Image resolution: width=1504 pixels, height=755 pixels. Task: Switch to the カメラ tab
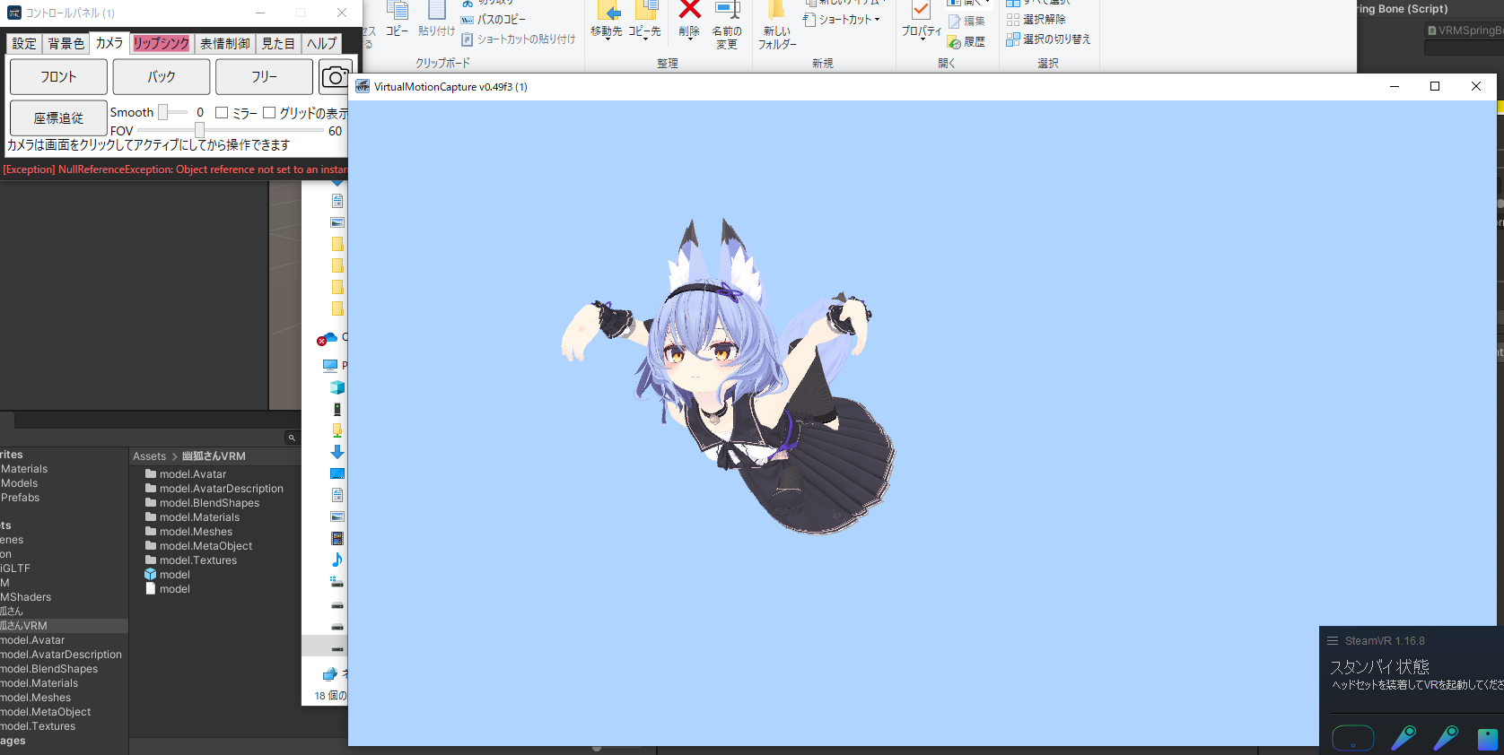coord(109,43)
